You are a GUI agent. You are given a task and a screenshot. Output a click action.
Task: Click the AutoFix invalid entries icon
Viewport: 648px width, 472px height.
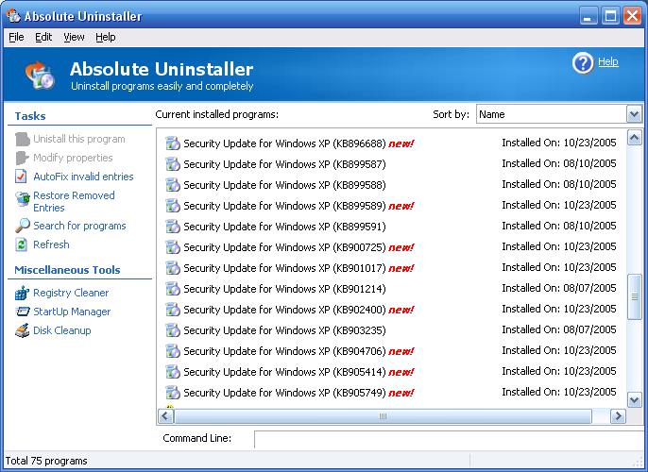tap(21, 177)
